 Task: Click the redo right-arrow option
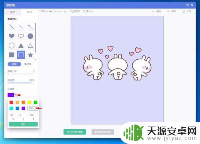coord(171,12)
